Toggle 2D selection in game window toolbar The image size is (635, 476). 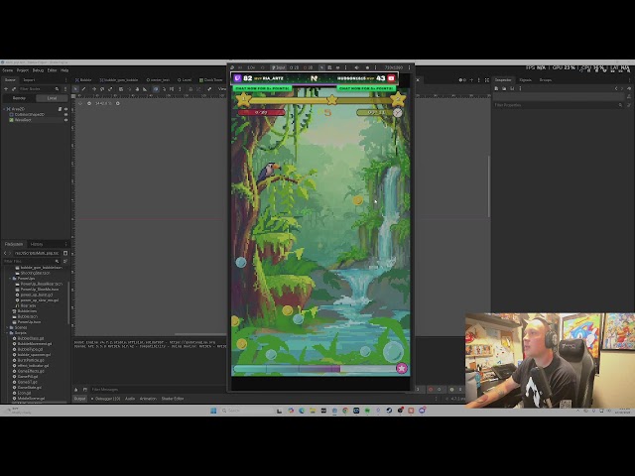pos(295,67)
